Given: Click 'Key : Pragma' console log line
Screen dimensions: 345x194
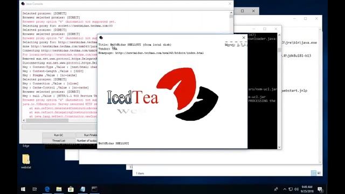Looking at the screenshot, I should (50, 75).
